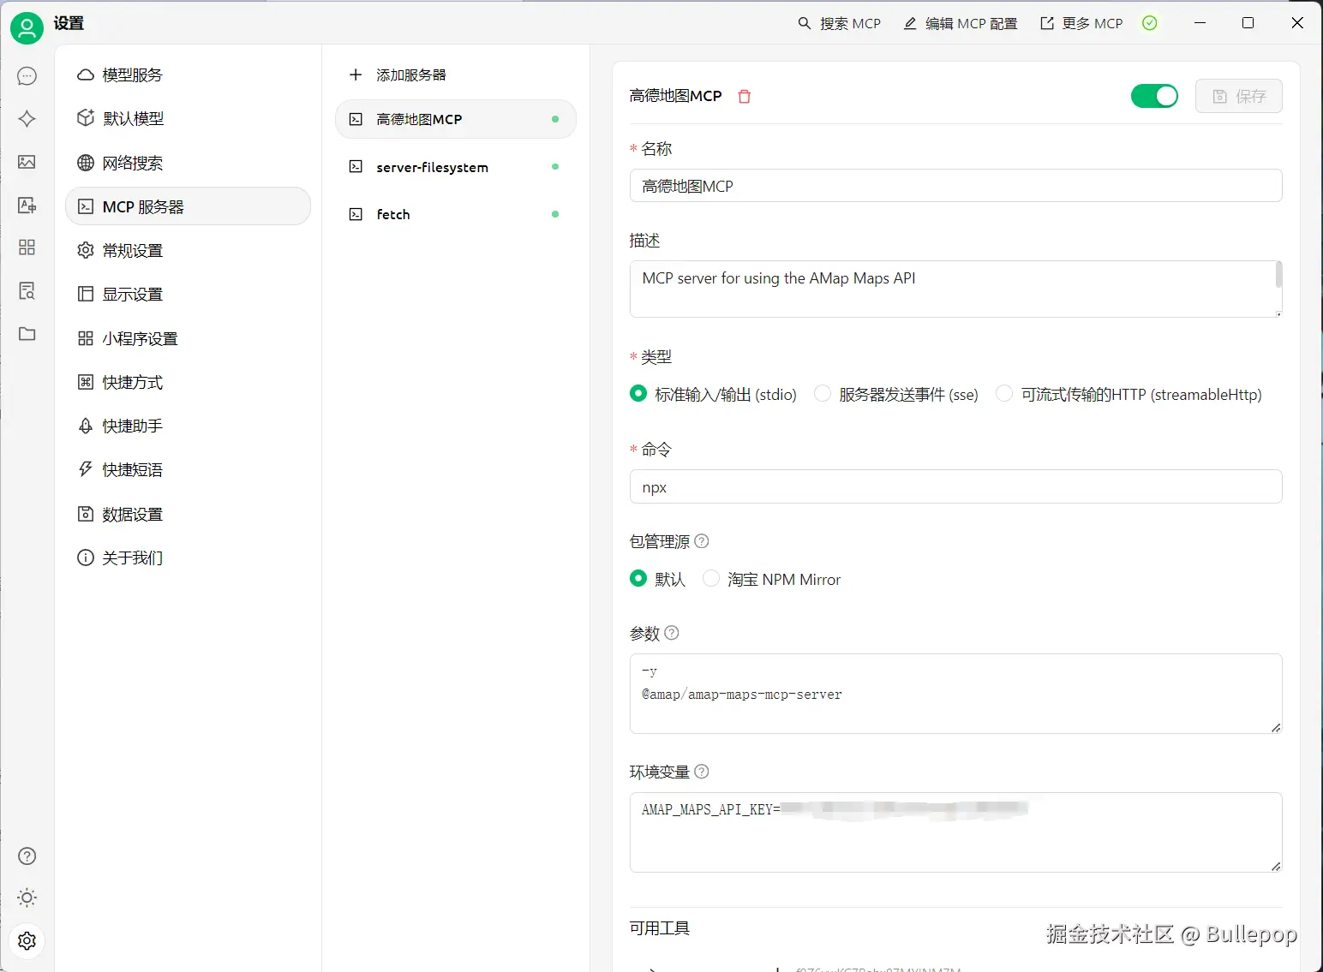Viewport: 1323px width, 972px height.
Task: Select the AI assistants sparkle icon
Action: tap(27, 119)
